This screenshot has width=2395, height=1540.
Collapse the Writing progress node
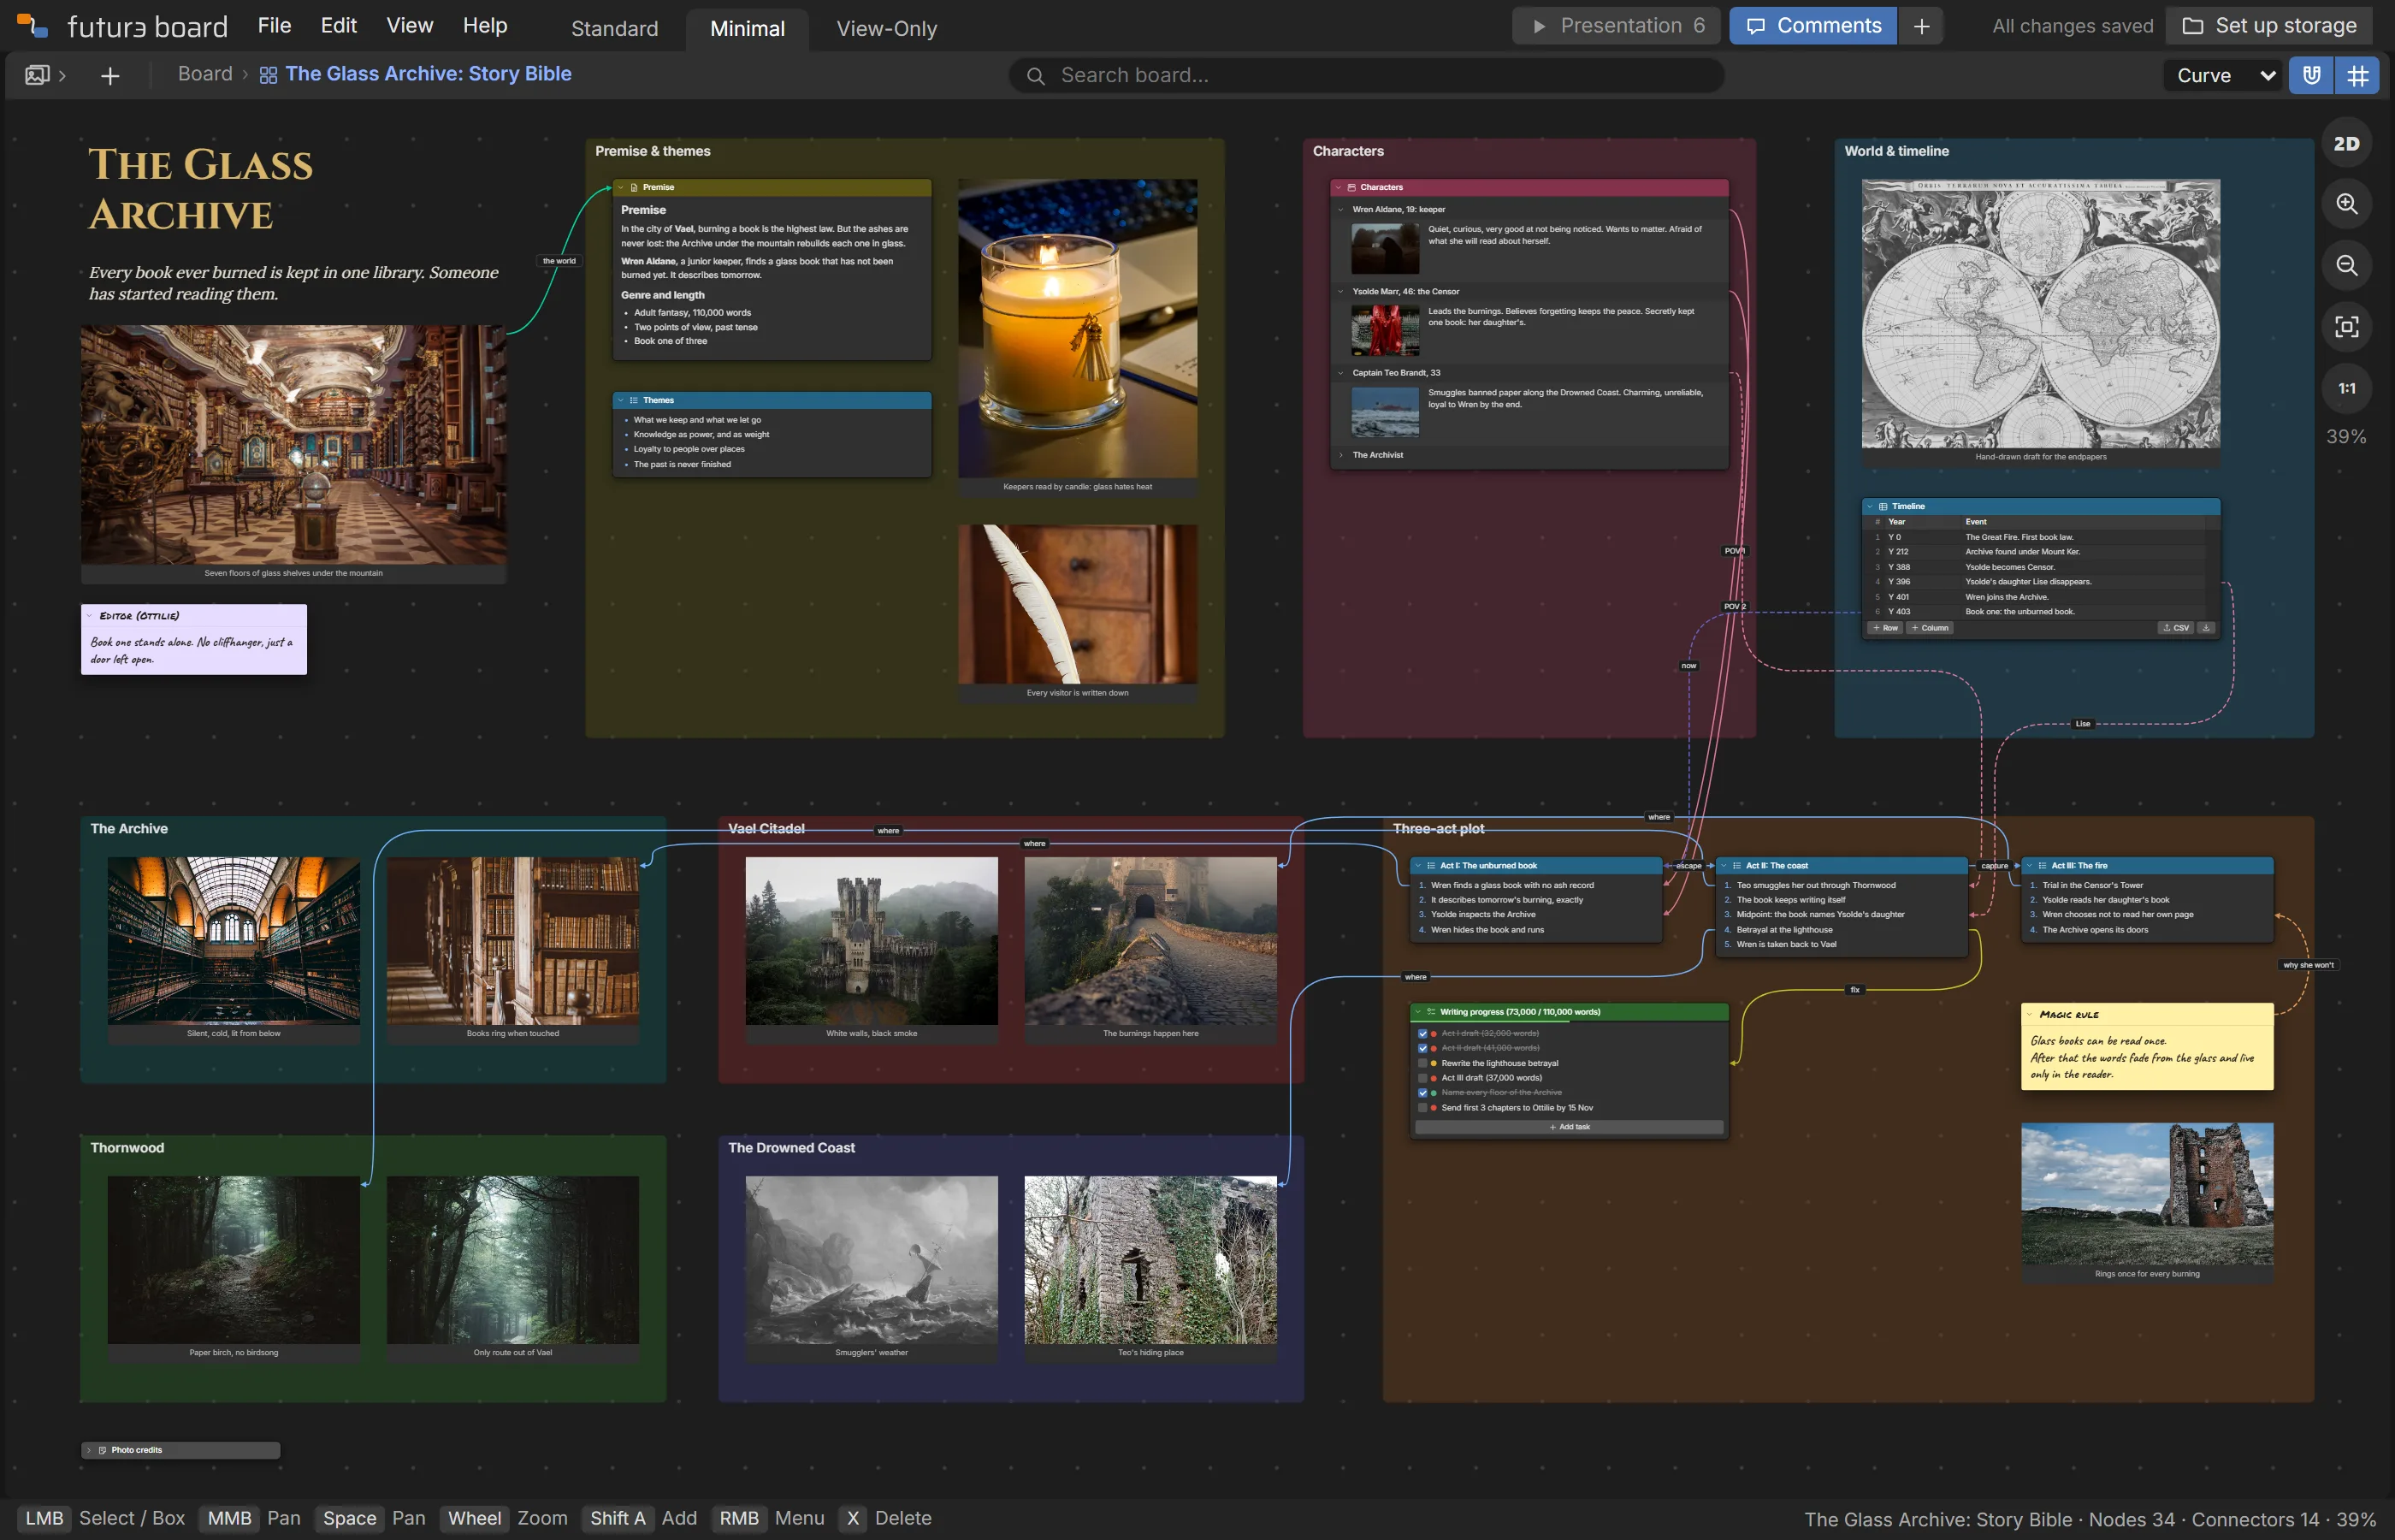[1417, 1012]
